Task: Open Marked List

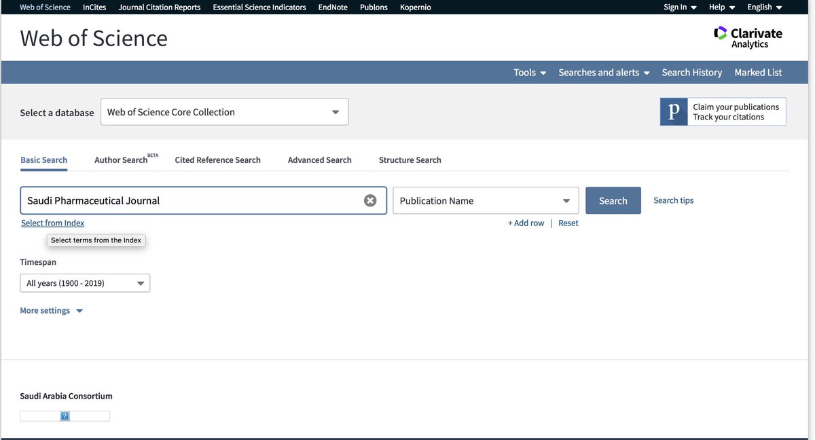Action: click(758, 72)
